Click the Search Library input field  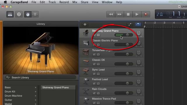point(41,78)
